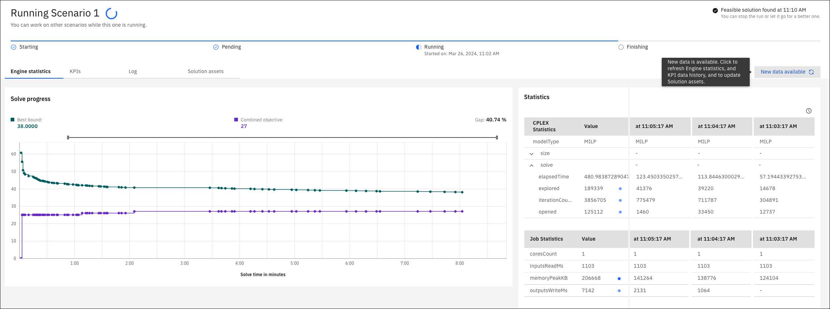Click the New data available button
Screen dimensions: 830x309
787,72
